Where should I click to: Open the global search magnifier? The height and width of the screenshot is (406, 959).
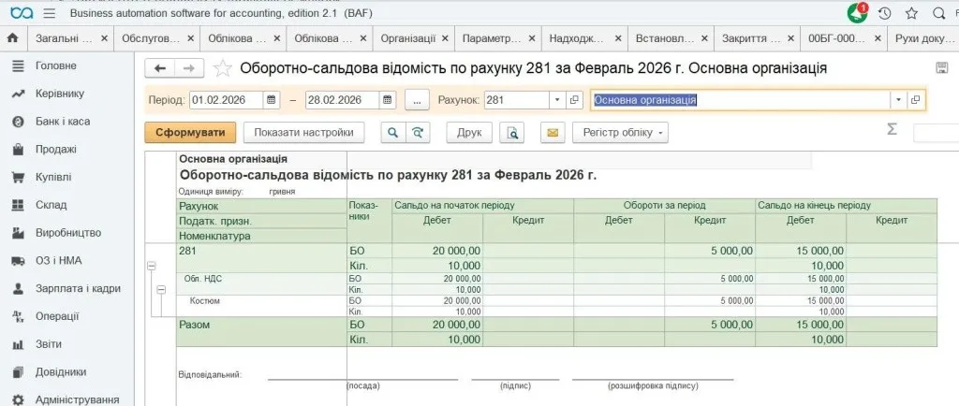click(x=938, y=13)
